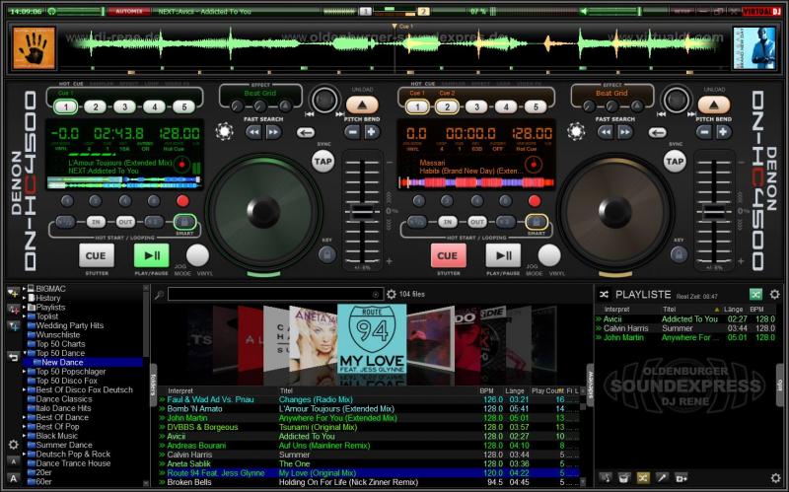
Task: Toggle SMART loop lock on left deck
Action: (x=184, y=222)
